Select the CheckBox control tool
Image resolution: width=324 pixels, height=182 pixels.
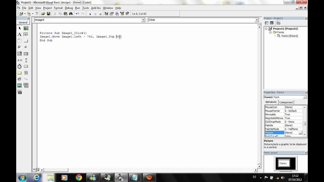(19, 47)
